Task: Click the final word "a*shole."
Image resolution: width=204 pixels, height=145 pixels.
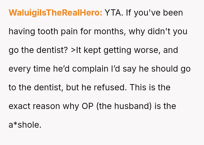Action: click(x=25, y=125)
